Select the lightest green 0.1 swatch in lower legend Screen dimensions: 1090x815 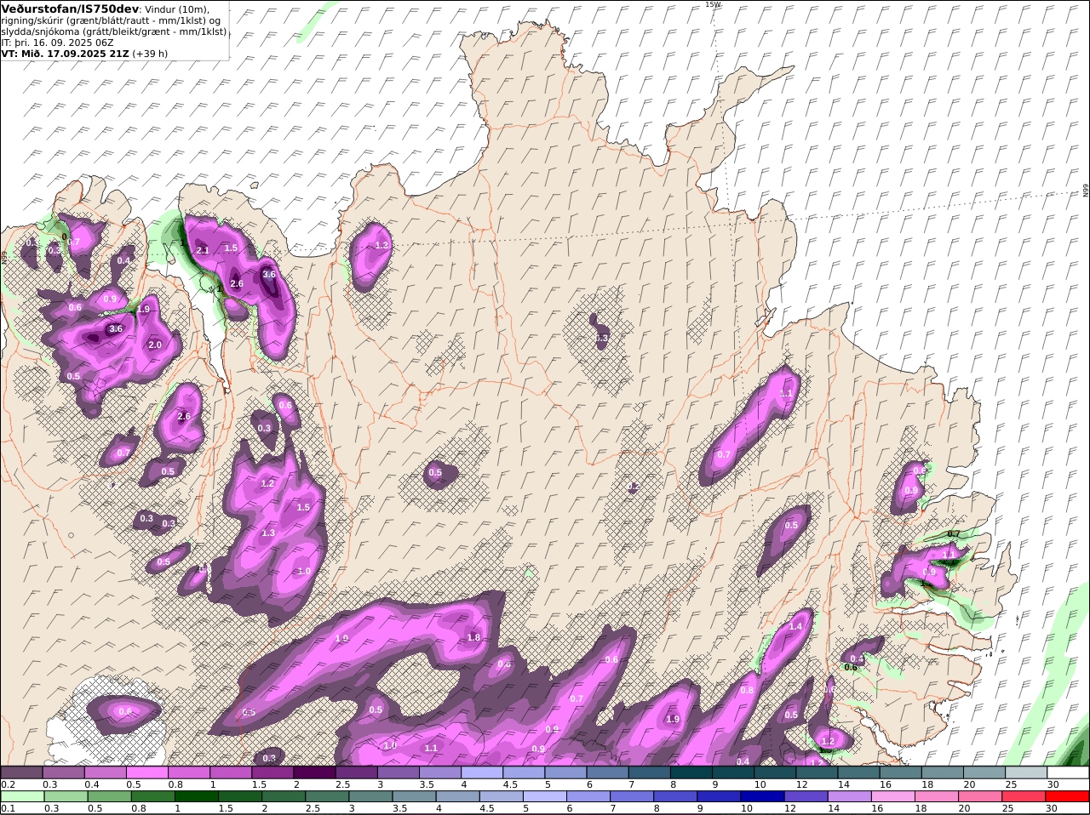point(22,796)
